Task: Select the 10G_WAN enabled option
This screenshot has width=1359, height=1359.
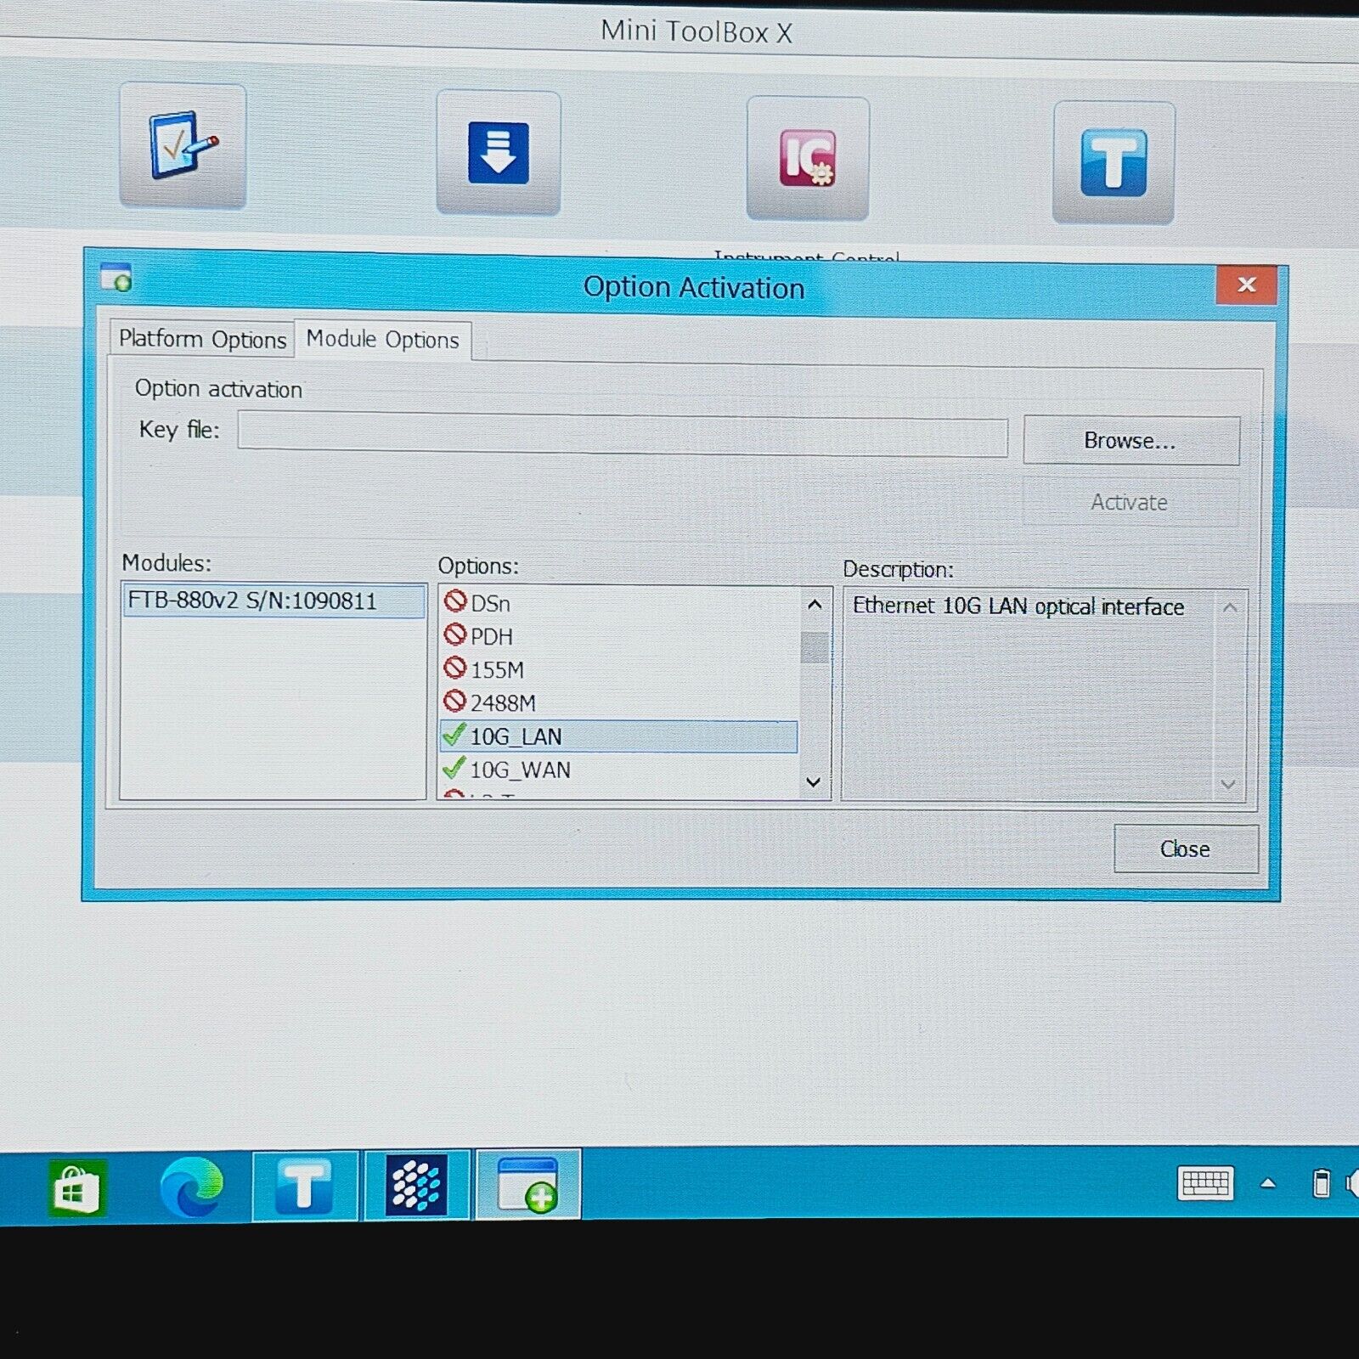Action: tap(520, 770)
